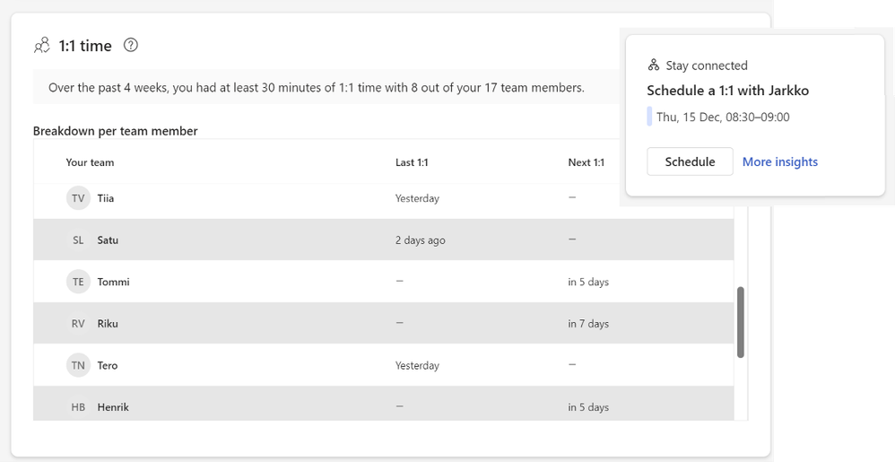The image size is (895, 462).
Task: Click the Schedule a 1:1 with Jarkko title
Action: pyautogui.click(x=727, y=91)
